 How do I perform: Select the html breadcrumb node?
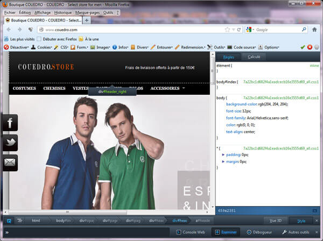coord(36,221)
